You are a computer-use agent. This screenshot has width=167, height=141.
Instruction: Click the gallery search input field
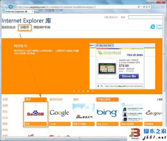pos(145,17)
